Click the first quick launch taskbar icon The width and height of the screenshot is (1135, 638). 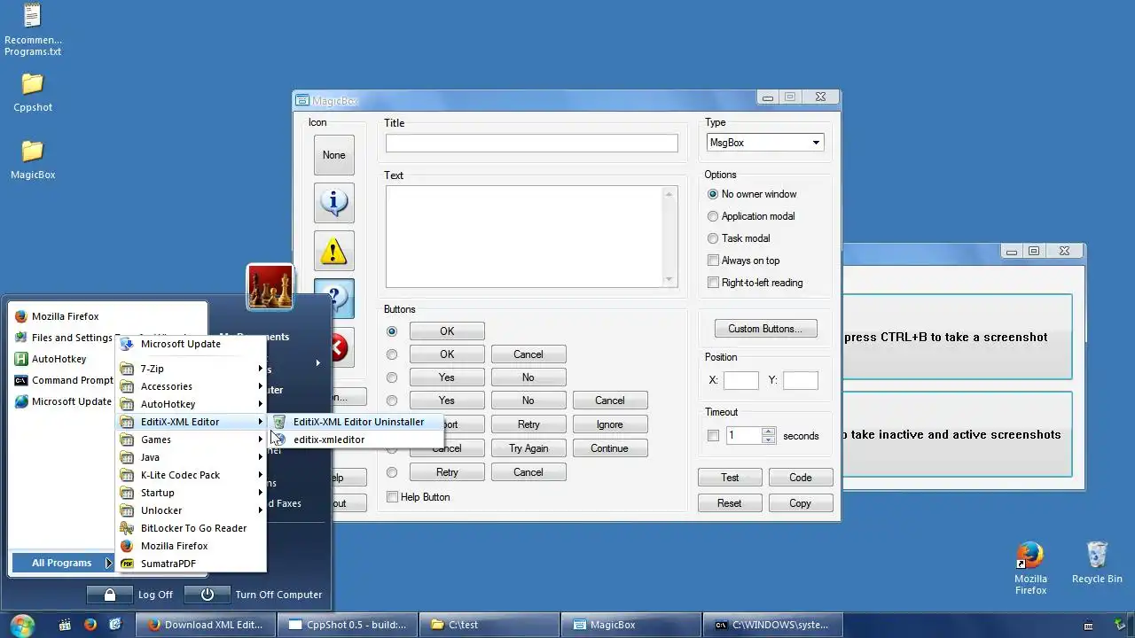tap(65, 625)
